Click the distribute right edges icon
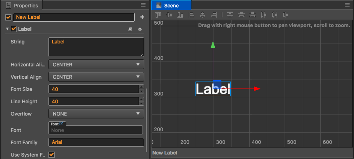Image resolution: width=354 pixels, height=159 pixels. [286, 15]
